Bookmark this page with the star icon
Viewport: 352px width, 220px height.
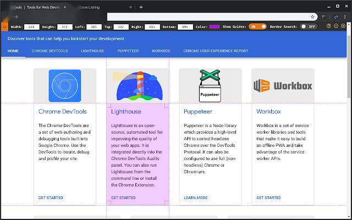[x=312, y=17]
